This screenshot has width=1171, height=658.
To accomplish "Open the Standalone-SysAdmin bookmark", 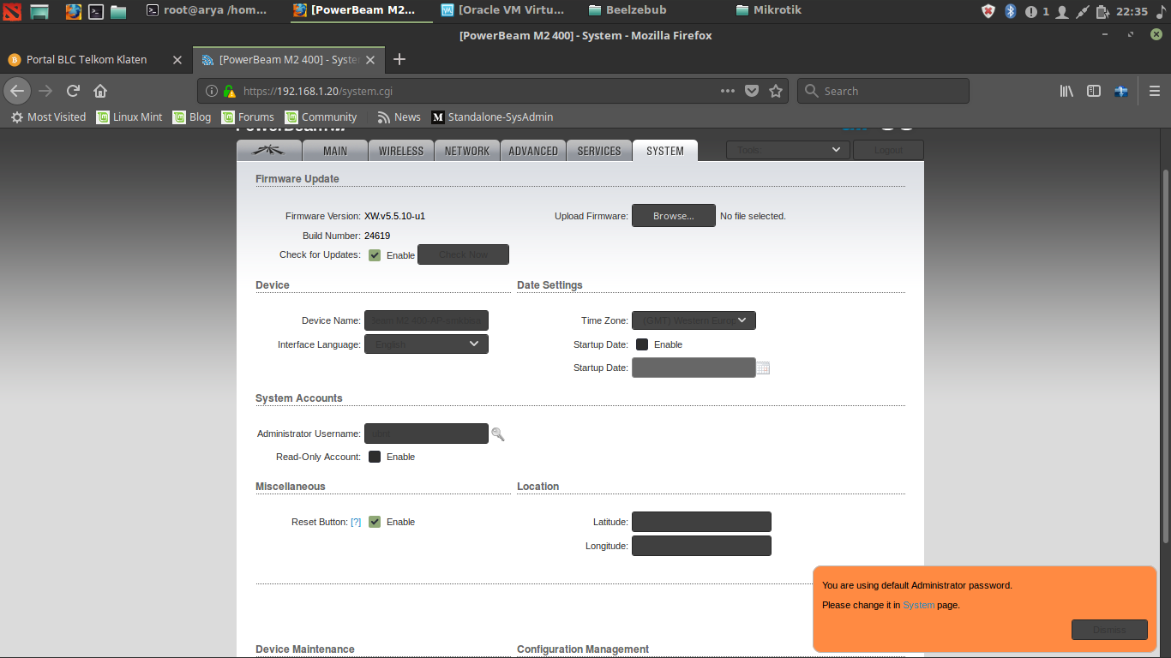I will click(x=492, y=117).
